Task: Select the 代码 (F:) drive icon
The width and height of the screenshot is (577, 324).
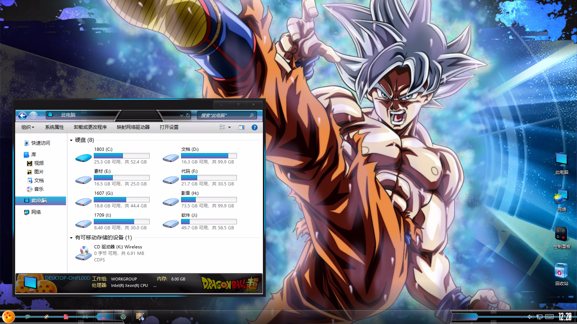Action: [171, 179]
